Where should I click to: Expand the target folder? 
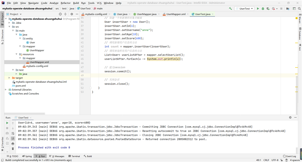(x=9, y=78)
